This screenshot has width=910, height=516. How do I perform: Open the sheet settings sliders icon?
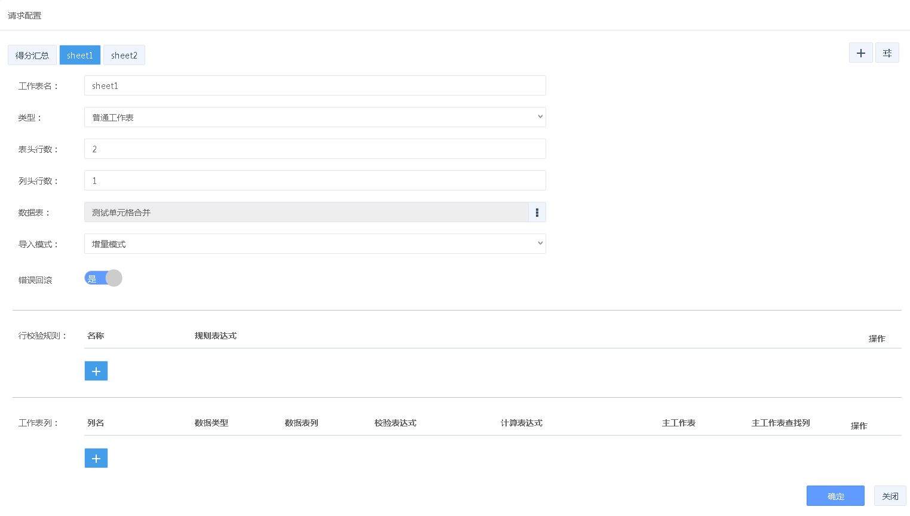tap(887, 53)
